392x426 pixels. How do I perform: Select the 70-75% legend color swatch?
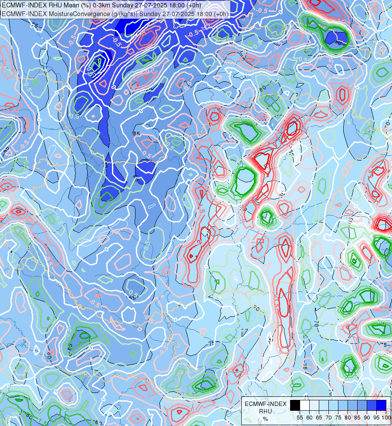pos(333,406)
